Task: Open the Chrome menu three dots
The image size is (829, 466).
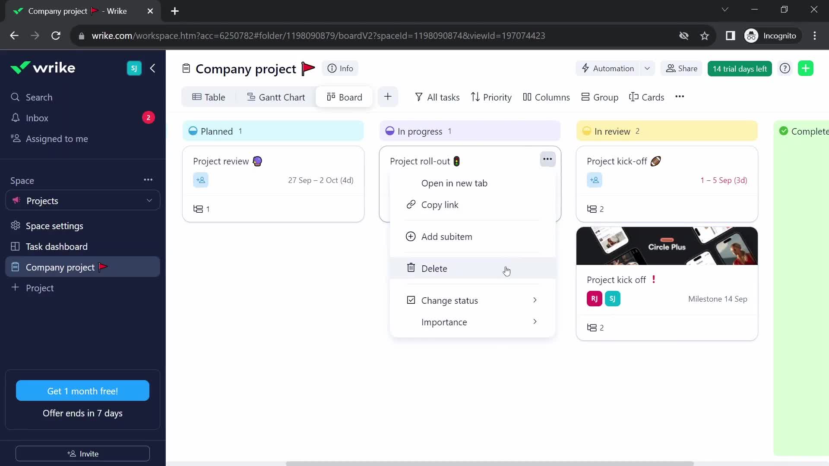Action: click(815, 36)
